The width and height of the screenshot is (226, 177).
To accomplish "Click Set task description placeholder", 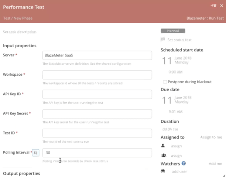I will 20,32.
